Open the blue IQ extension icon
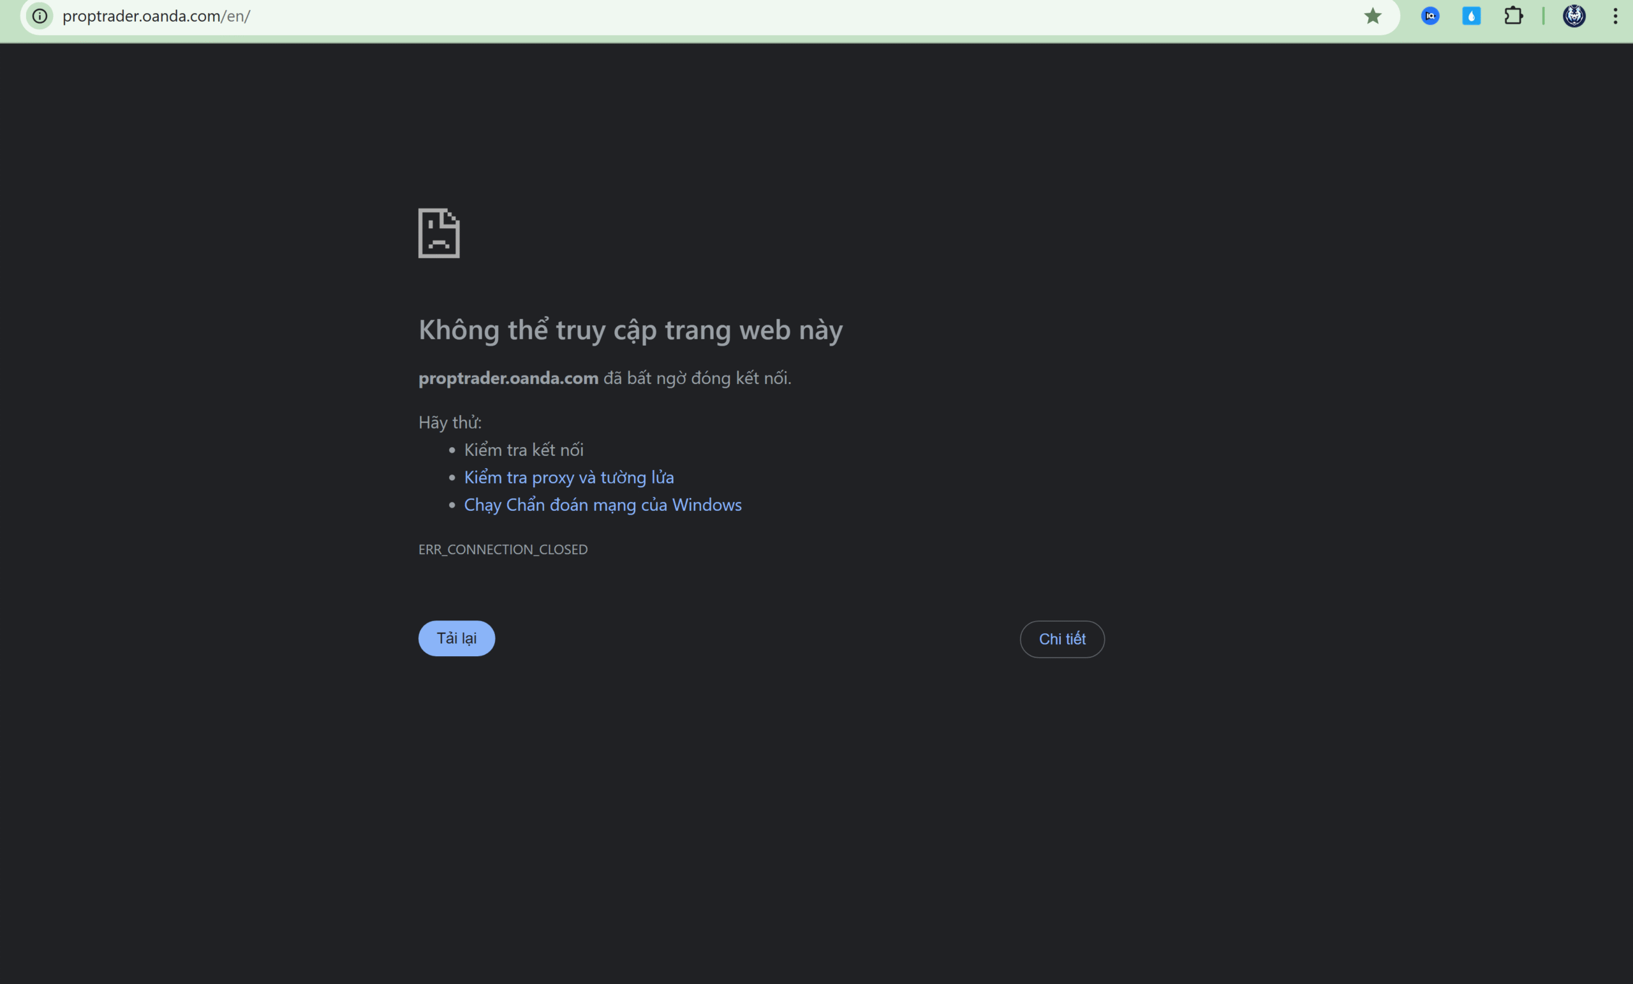Viewport: 1633px width, 984px height. (1430, 16)
